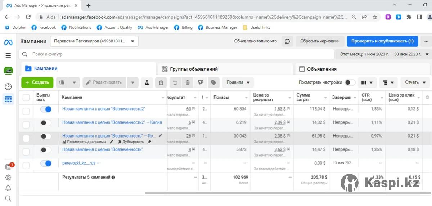
Task: Click the tag label icon in toolbar
Action: click(x=213, y=82)
